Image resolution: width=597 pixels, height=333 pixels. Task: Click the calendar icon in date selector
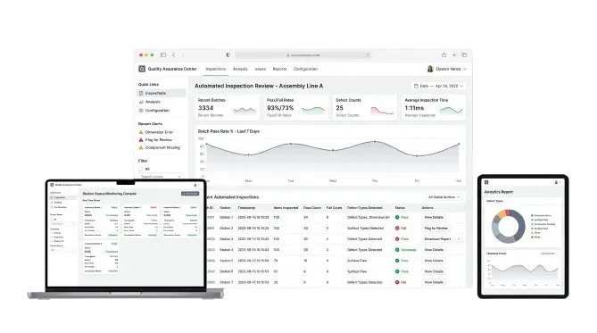pyautogui.click(x=416, y=86)
